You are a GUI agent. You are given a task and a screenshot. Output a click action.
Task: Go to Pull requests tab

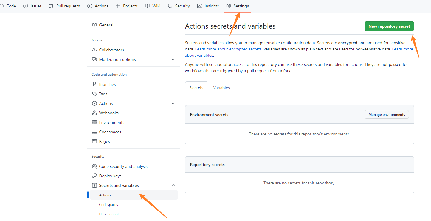[64, 6]
